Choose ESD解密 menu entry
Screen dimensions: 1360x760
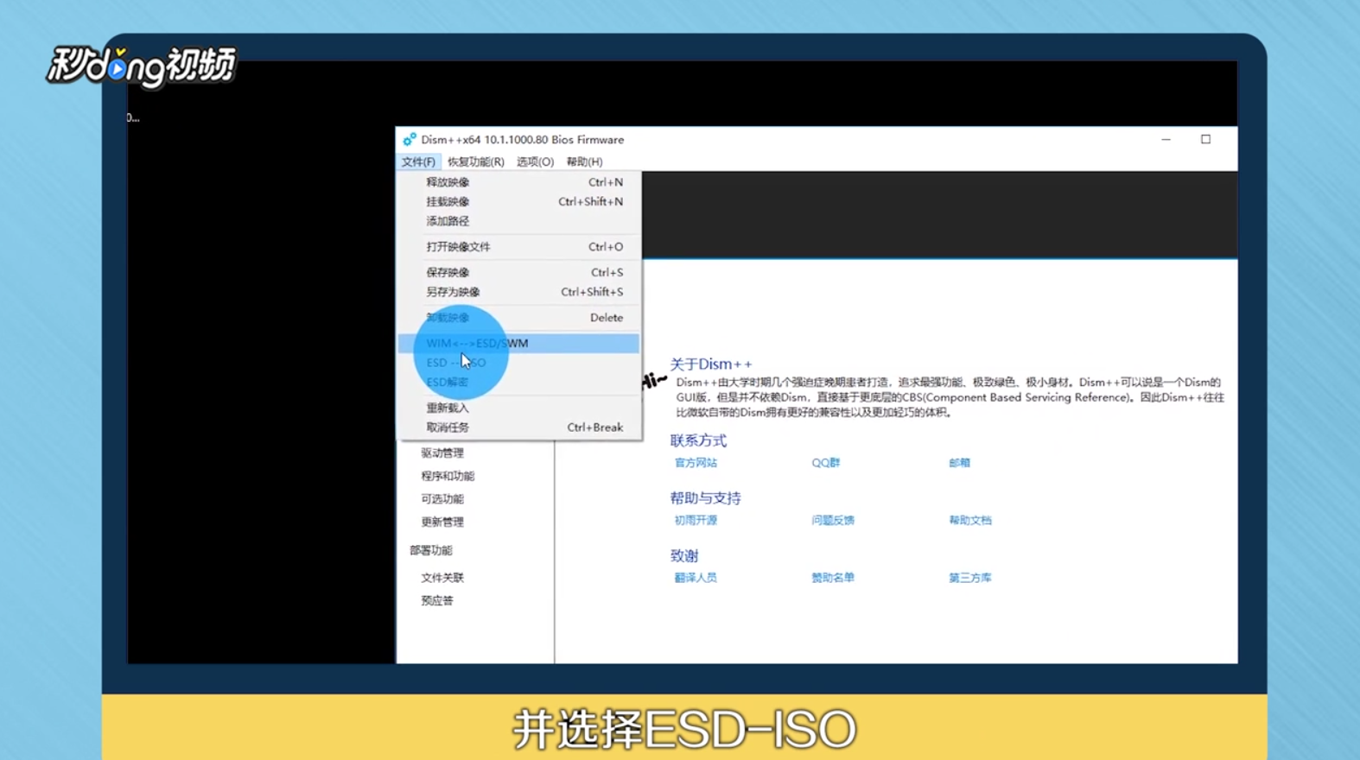coord(518,382)
